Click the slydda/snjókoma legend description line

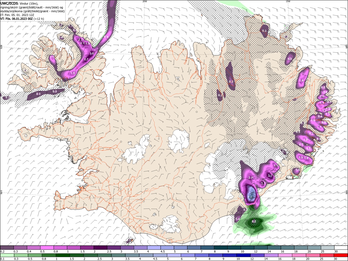32,11
